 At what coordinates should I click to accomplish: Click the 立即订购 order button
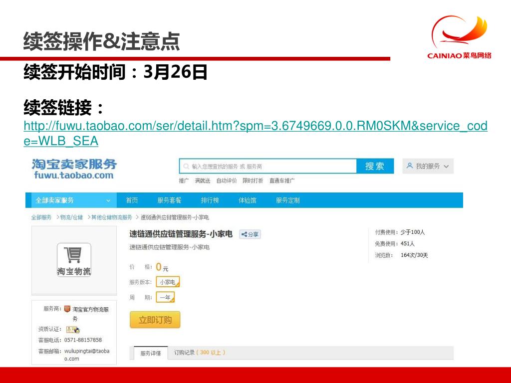pos(155,320)
